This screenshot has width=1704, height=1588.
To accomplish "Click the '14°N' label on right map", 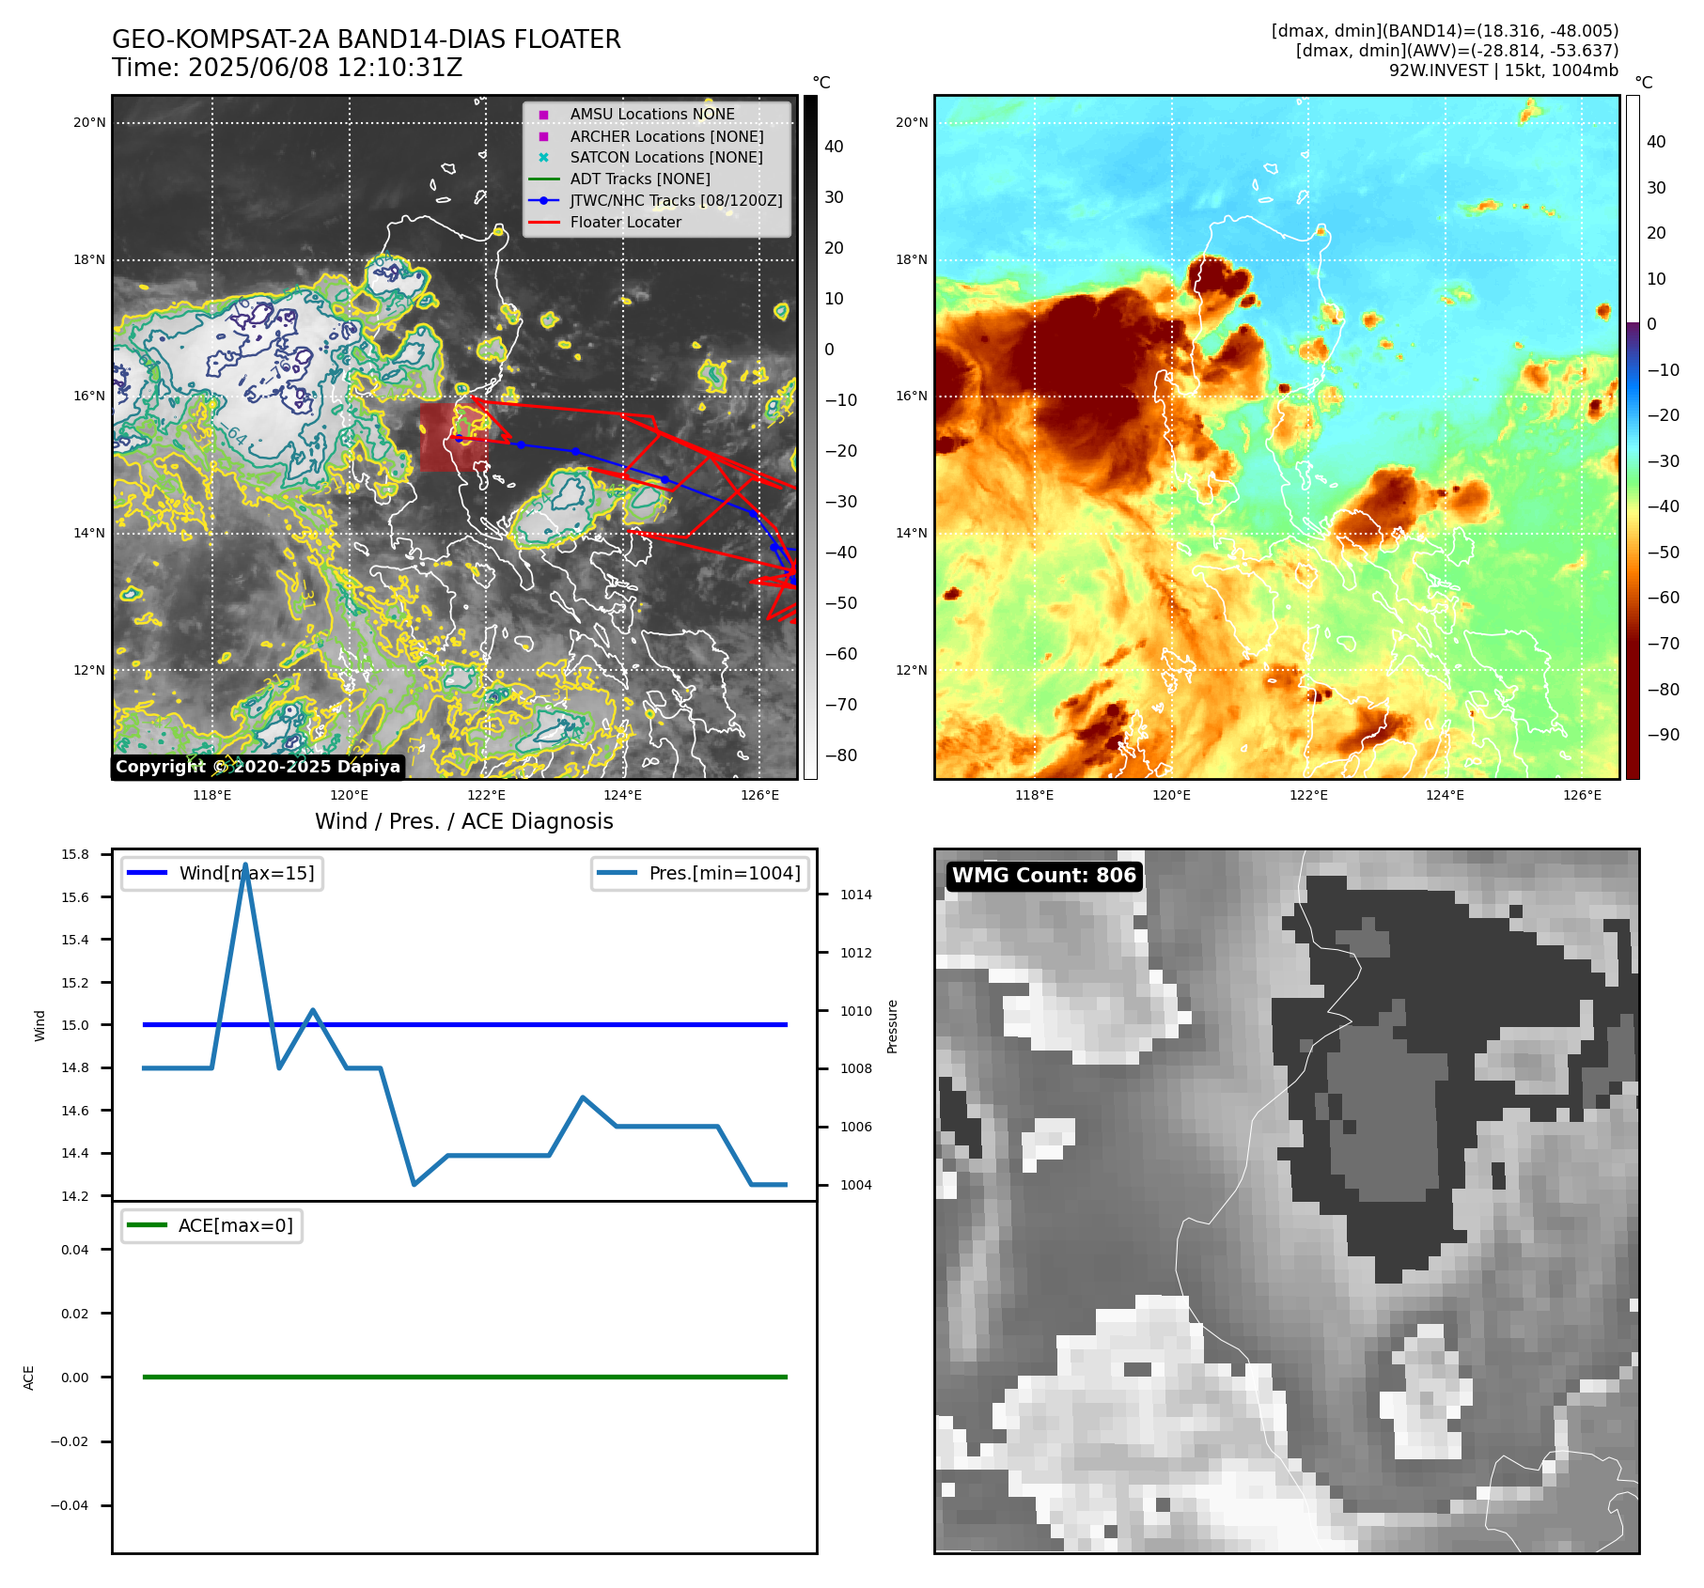I will [912, 533].
